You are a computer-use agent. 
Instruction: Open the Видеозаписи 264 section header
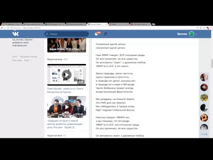coord(57,59)
